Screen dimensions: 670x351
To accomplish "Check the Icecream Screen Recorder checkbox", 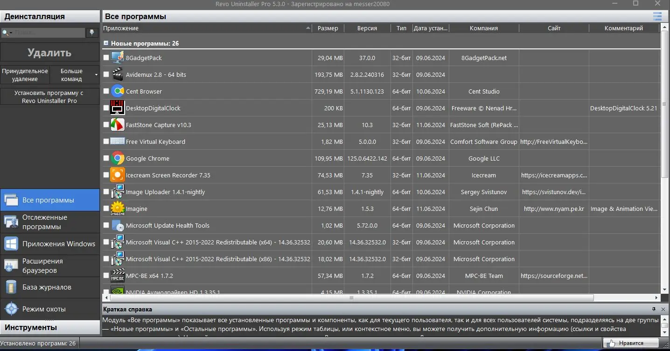I will click(x=106, y=175).
